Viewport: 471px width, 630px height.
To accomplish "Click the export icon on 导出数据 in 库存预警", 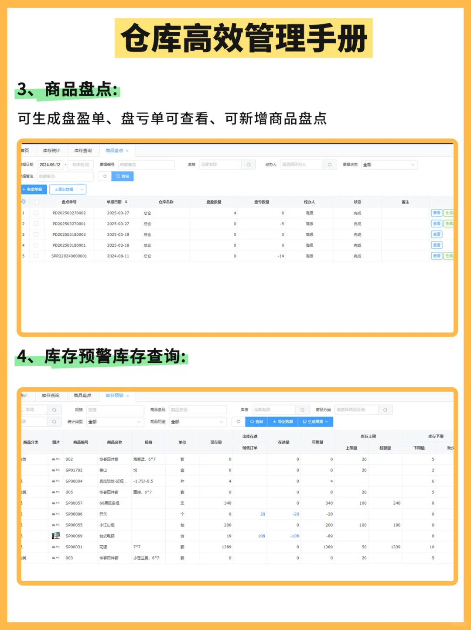I will 275,421.
